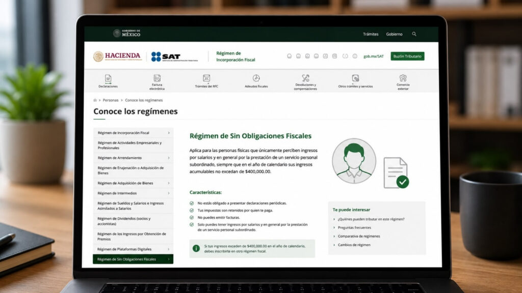The image size is (522, 293).
Task: Open Devoluciones y compensaciones icon
Action: 305,78
